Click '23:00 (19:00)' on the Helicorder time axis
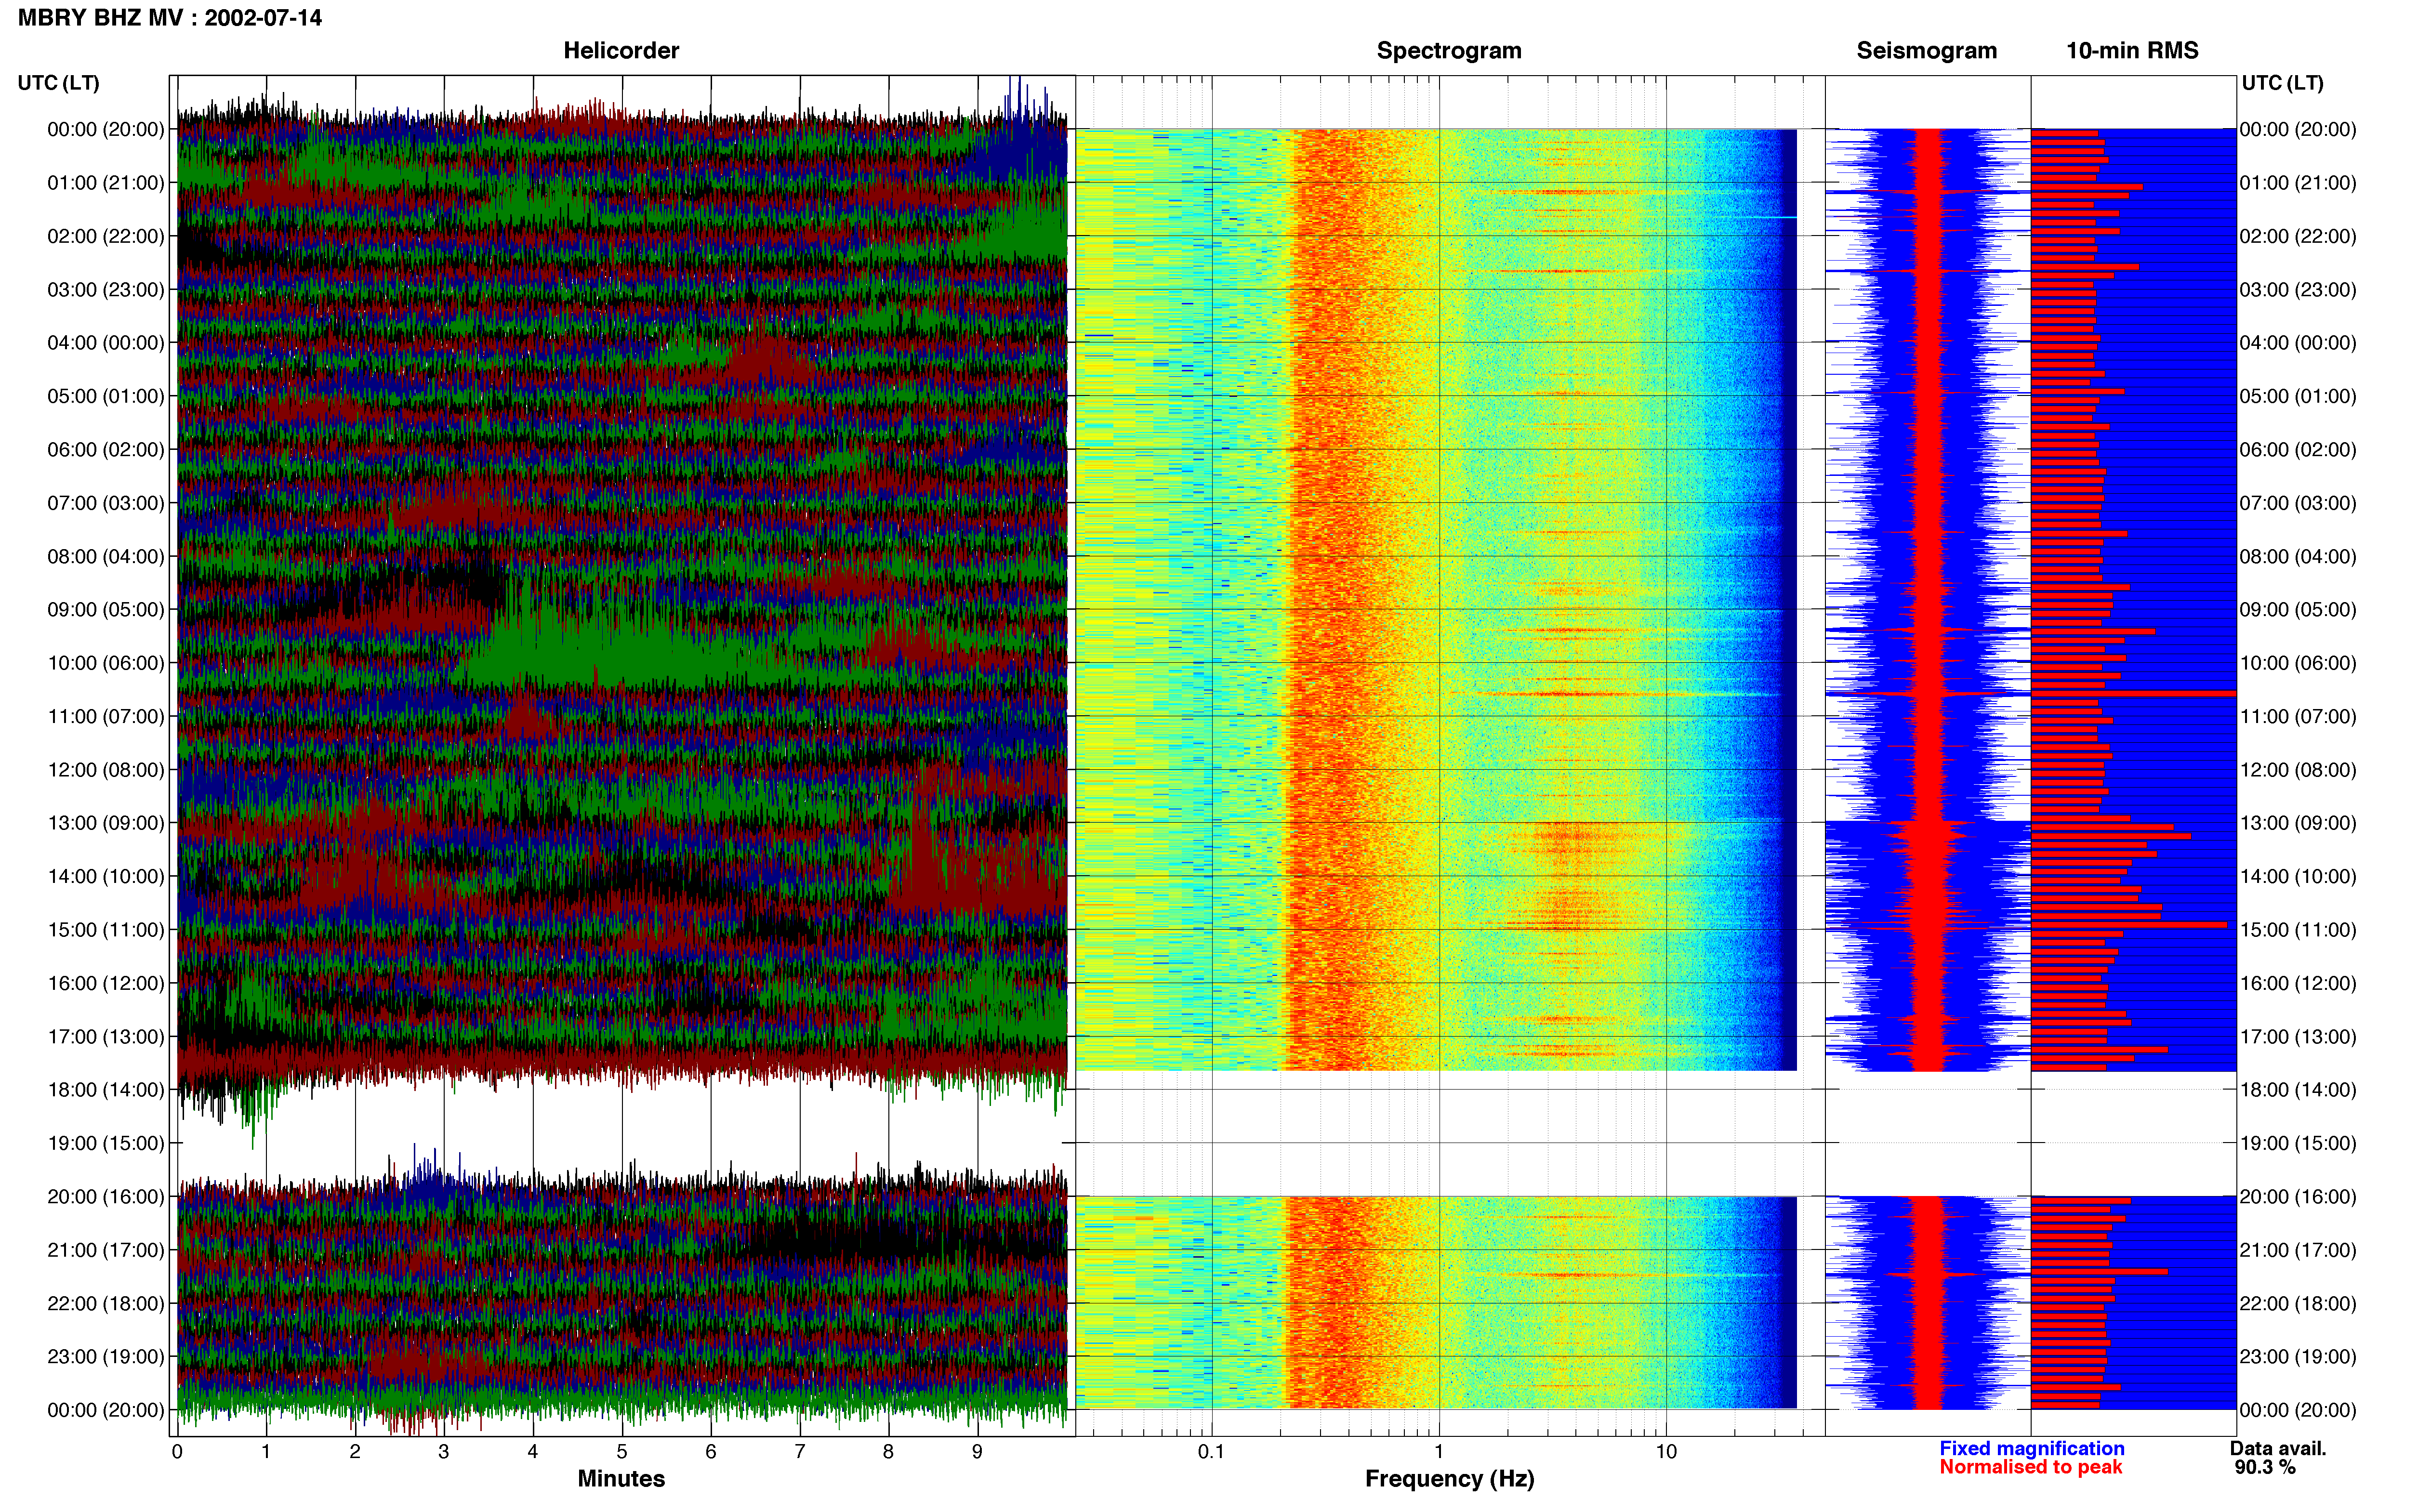This screenshot has height=1512, width=2418. 106,1357
